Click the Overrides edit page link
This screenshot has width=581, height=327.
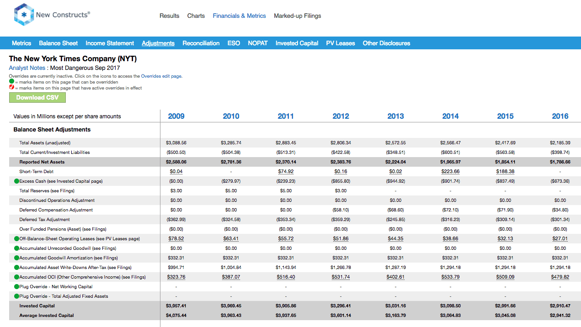click(x=161, y=76)
